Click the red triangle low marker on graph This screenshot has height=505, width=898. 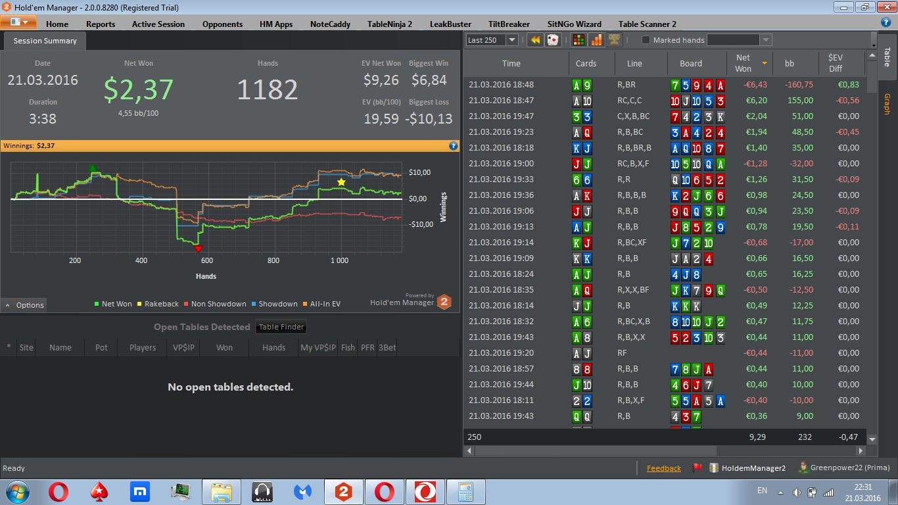[x=198, y=248]
